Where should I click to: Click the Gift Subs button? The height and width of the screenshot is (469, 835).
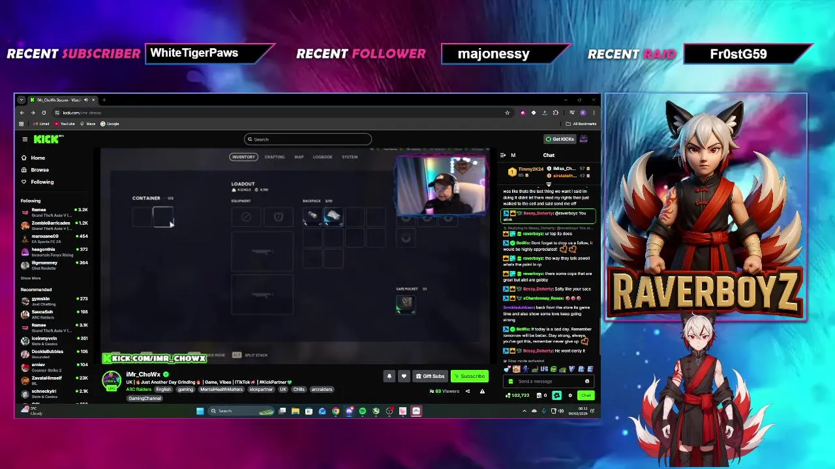tap(430, 376)
